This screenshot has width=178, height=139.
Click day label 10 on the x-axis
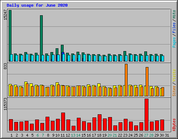click(x=57, y=135)
